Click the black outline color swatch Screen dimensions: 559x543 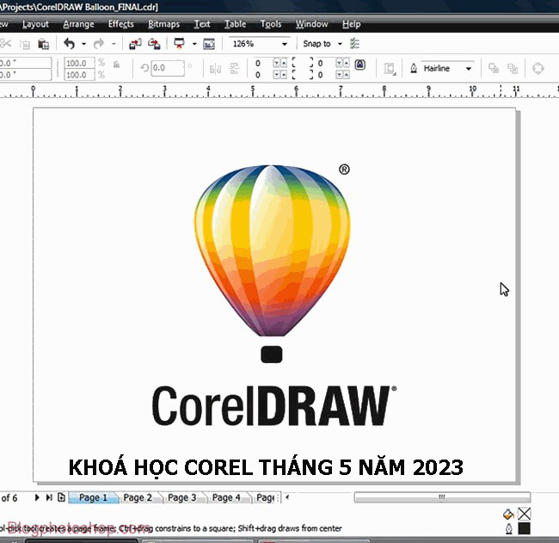524,528
